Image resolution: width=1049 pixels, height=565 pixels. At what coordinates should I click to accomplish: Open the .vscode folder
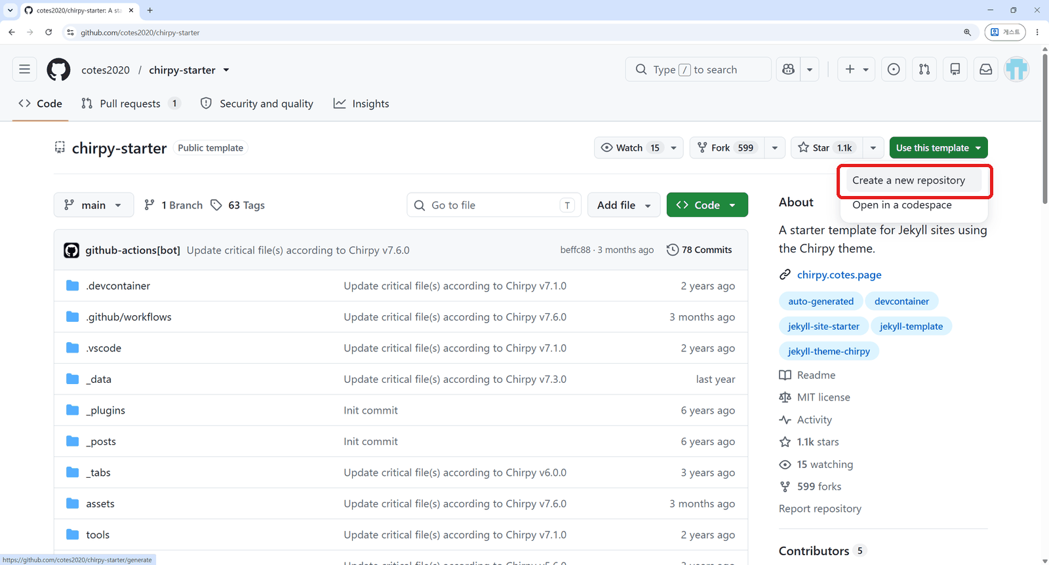pos(104,348)
